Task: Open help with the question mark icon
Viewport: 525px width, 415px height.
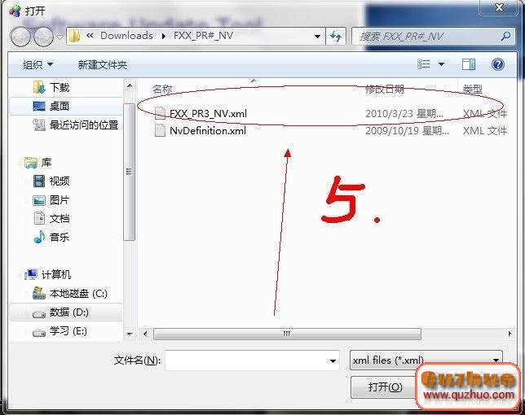Action: [x=498, y=64]
